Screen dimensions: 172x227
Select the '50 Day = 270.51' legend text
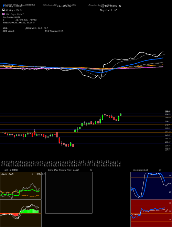14,10
